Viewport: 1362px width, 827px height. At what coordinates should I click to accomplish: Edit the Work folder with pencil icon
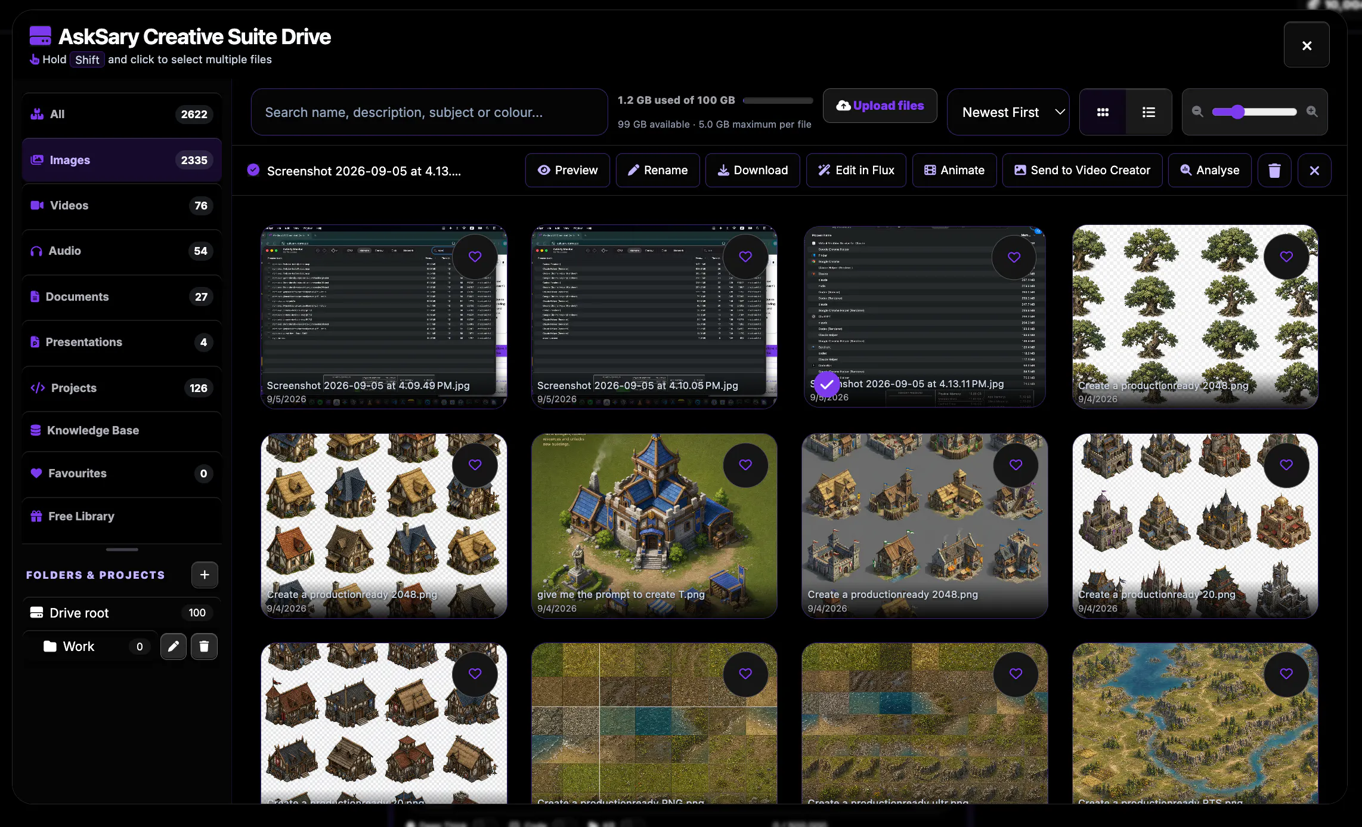[x=174, y=646]
